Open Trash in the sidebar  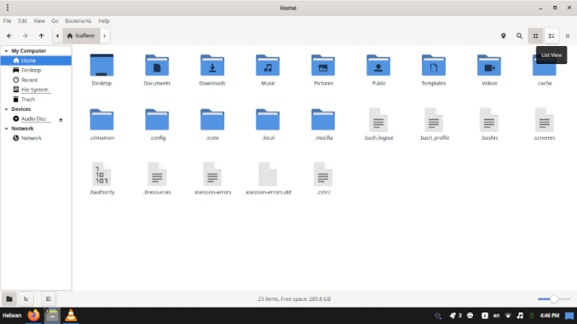click(x=36, y=100)
